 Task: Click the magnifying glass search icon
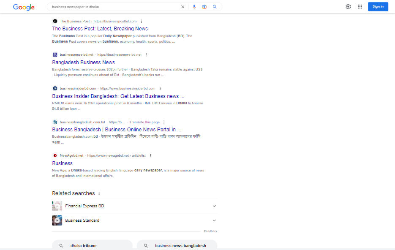[215, 7]
